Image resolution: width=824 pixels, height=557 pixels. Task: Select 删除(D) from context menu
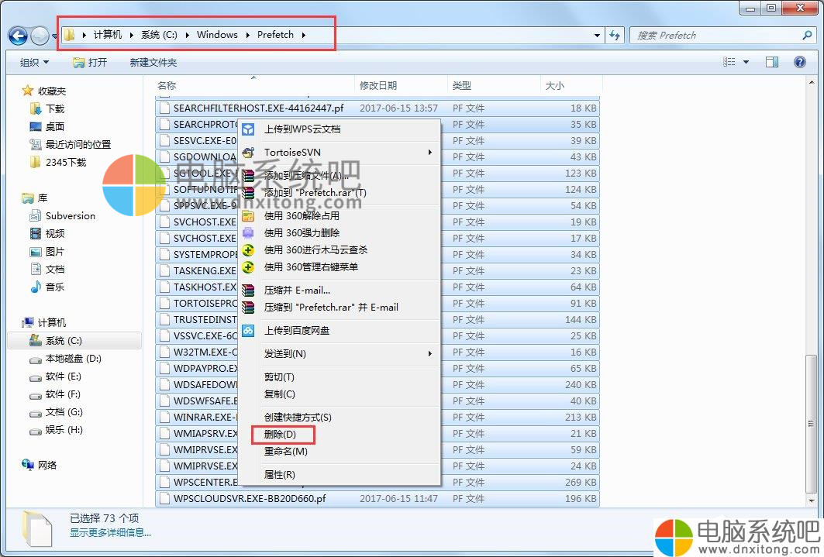point(280,435)
